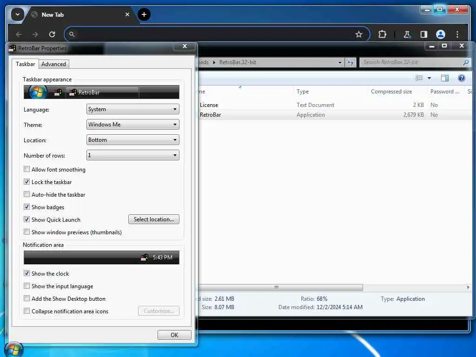The image size is (476, 357).
Task: Open Chrome Labs flask icon
Action: 407,34
